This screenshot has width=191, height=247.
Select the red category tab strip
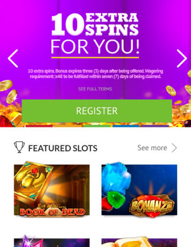39,126
